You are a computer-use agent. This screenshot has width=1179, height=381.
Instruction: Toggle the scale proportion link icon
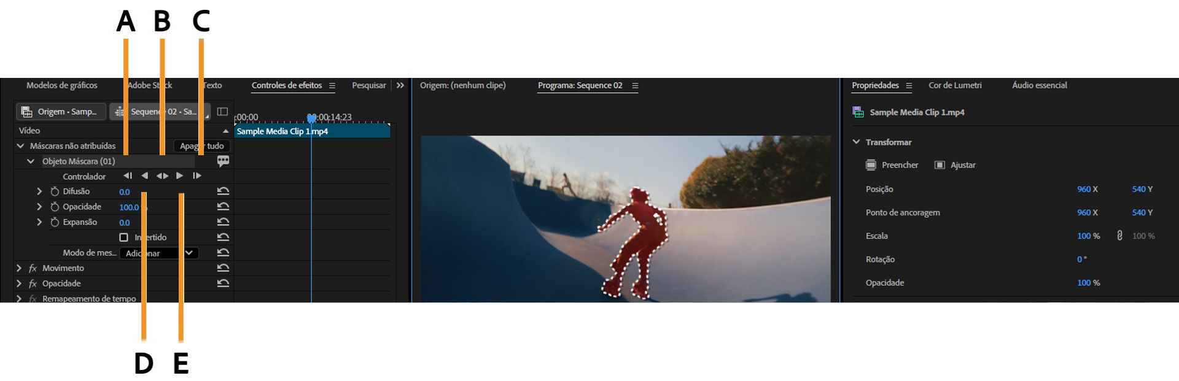coord(1119,236)
